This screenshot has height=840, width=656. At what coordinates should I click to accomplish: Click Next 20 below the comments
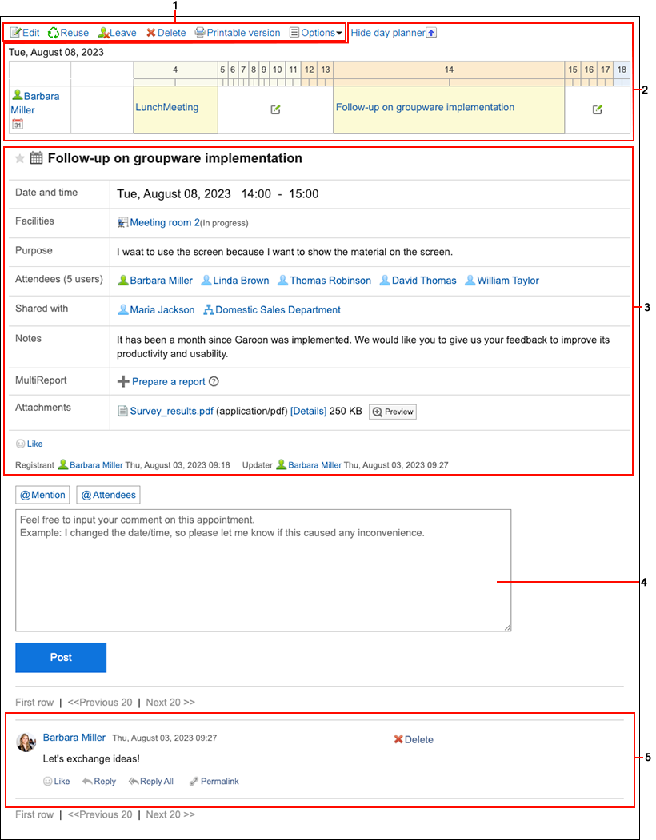[x=170, y=814]
